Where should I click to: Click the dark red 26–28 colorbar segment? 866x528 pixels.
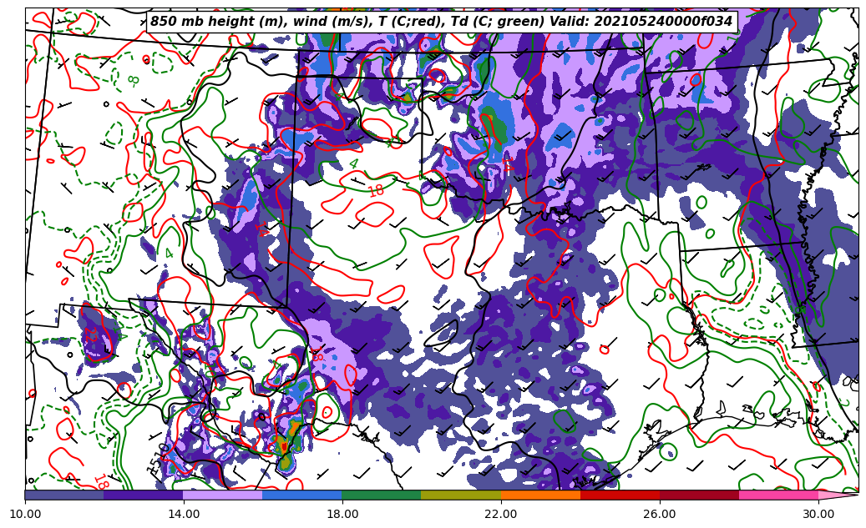click(699, 495)
